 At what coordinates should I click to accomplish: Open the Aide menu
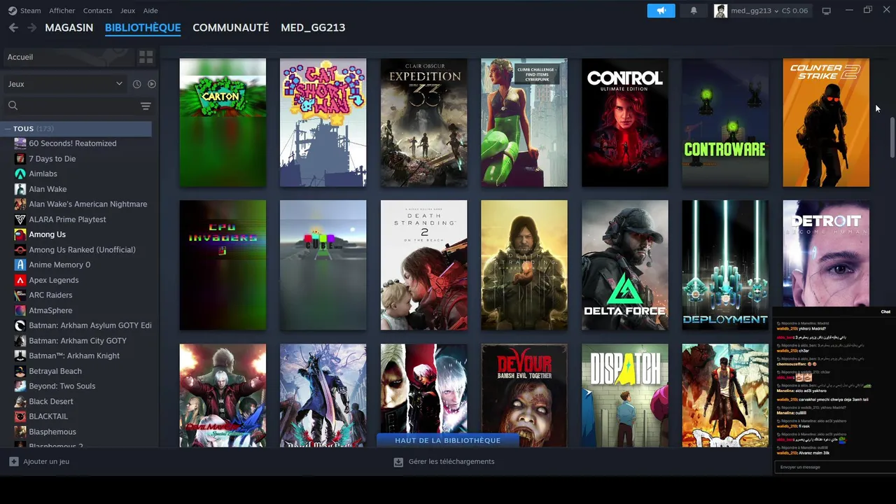150,10
